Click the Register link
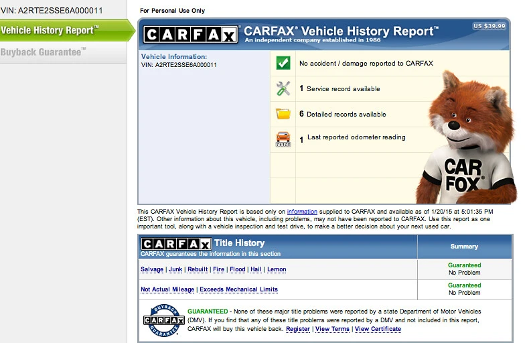Viewport: 531px width, 343px height. [298, 329]
